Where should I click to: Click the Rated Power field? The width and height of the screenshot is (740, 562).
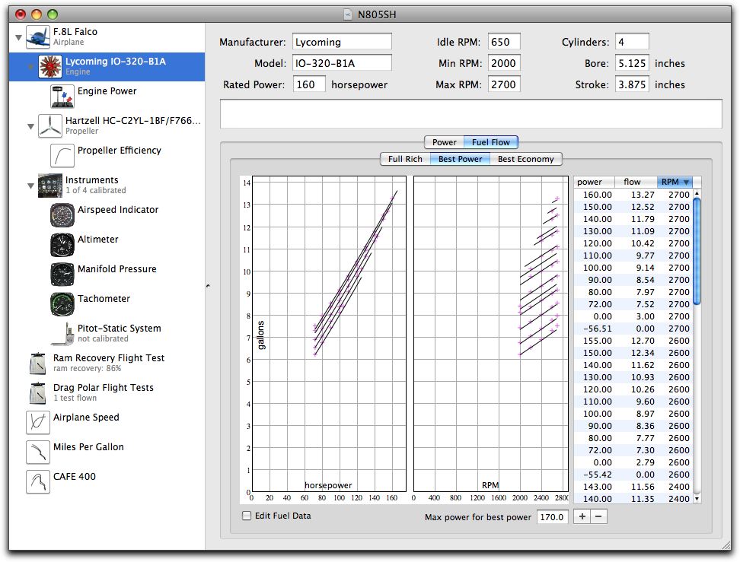pyautogui.click(x=309, y=84)
